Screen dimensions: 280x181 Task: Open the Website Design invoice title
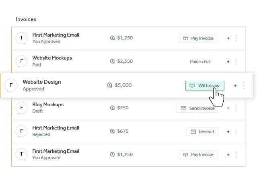42,82
